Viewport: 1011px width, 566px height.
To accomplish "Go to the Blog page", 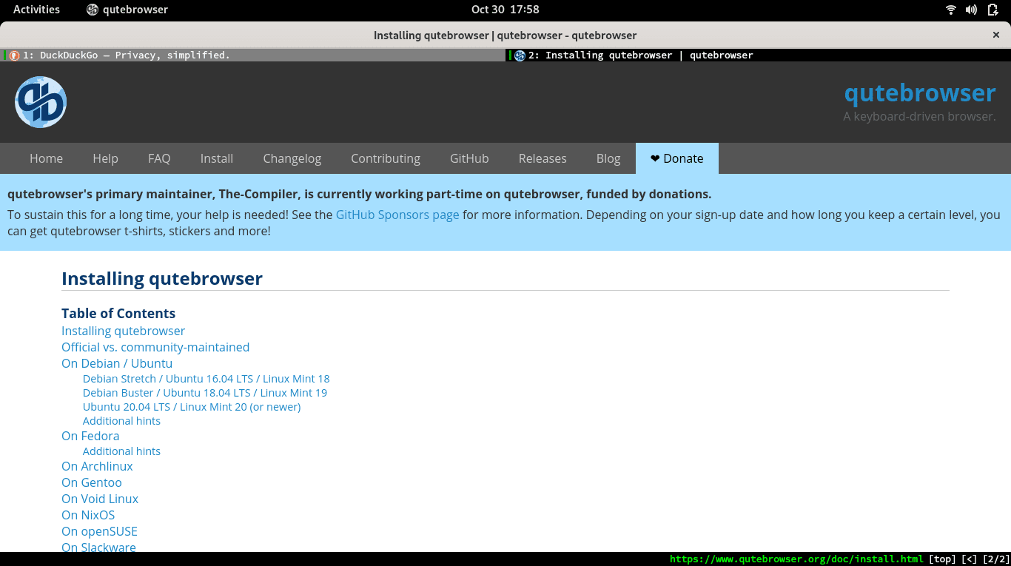I will [608, 158].
